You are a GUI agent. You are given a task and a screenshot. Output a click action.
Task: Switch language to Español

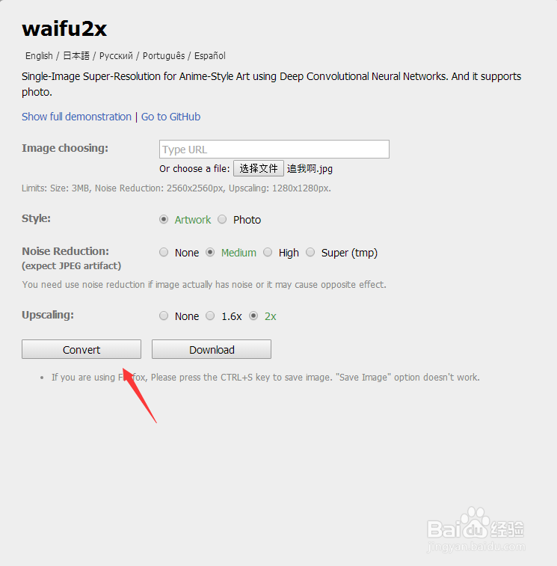tap(210, 56)
